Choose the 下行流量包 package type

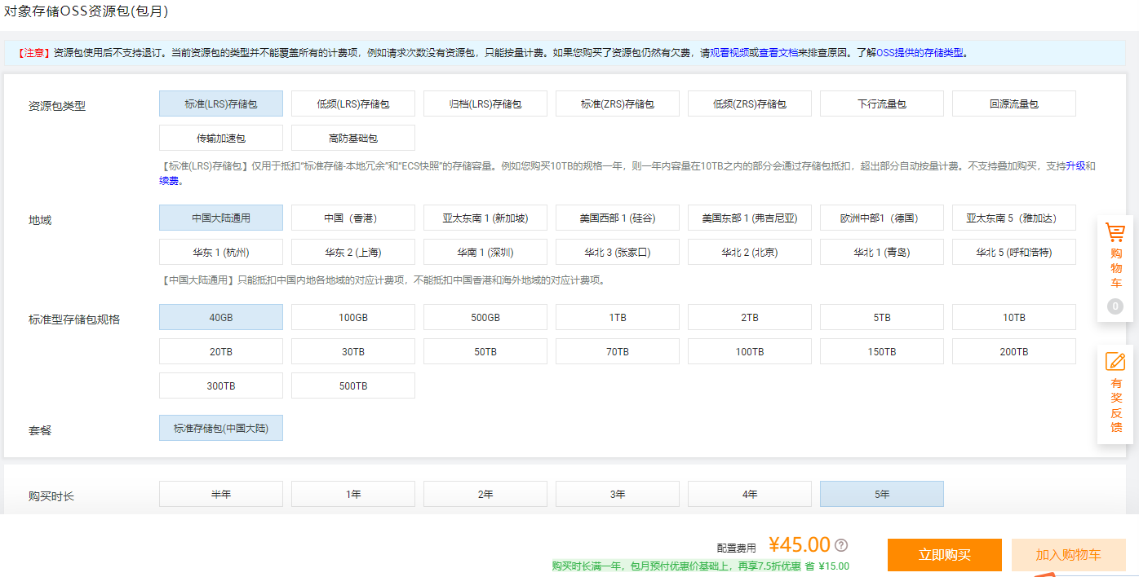[881, 104]
